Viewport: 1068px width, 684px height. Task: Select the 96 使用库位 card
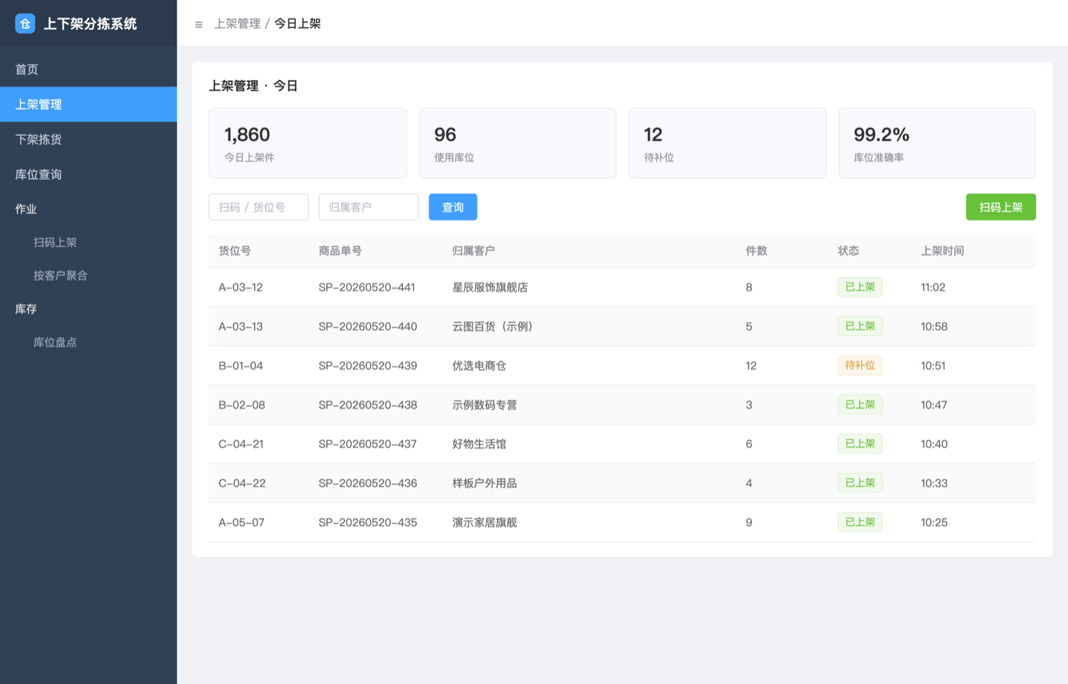pos(518,143)
